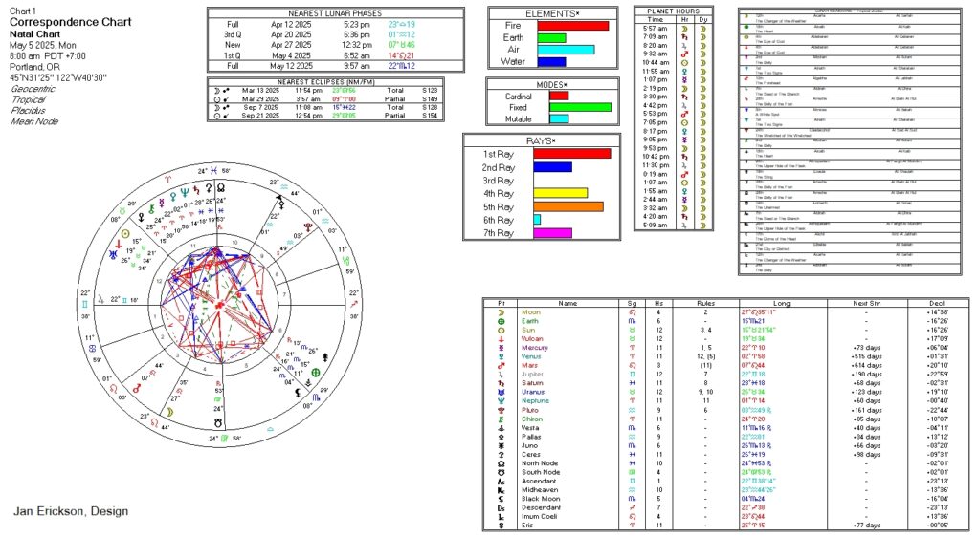Select the 'Decl' column header

pos(937,303)
